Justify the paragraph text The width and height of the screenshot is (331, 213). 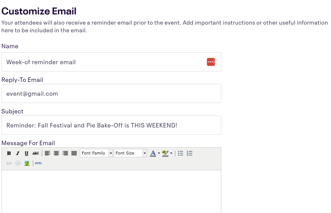pyautogui.click(x=74, y=153)
